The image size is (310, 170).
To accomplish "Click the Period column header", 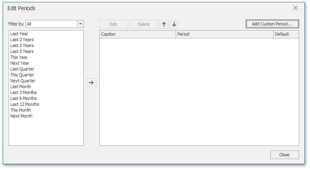I will (x=224, y=34).
